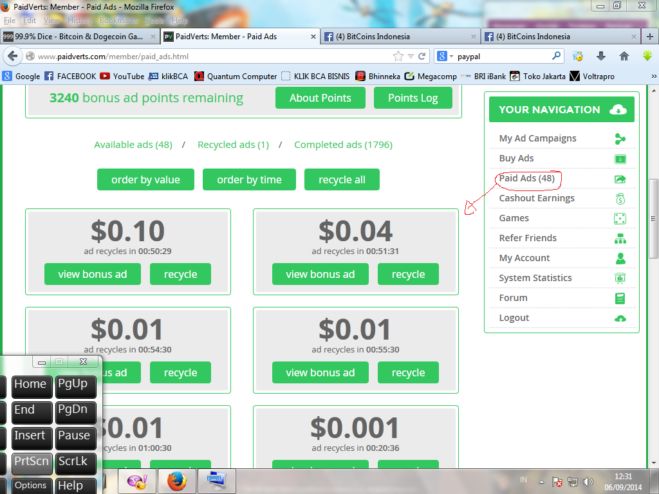The height and width of the screenshot is (494, 659).
Task: Open Google bookmark
Action: (x=21, y=76)
